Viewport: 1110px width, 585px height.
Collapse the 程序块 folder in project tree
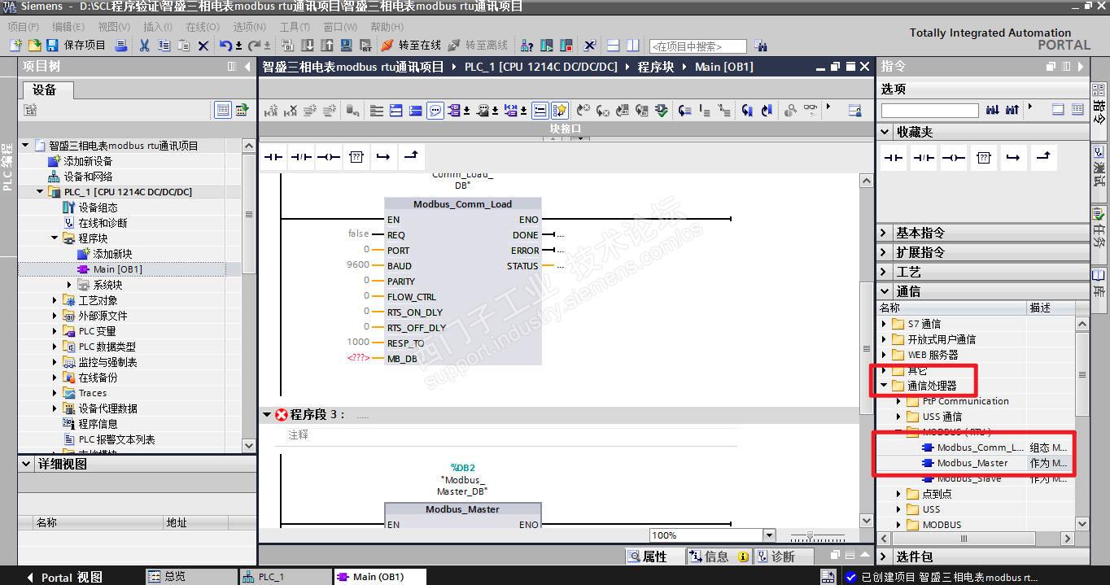pyautogui.click(x=55, y=238)
